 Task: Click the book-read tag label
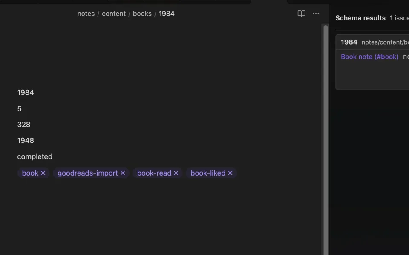(x=154, y=173)
